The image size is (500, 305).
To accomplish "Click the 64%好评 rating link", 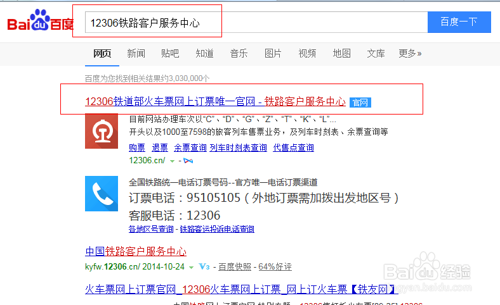I will point(275,267).
